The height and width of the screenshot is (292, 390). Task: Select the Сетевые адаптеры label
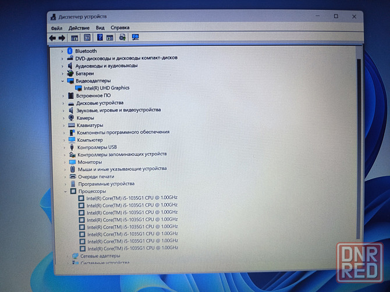tap(100, 256)
